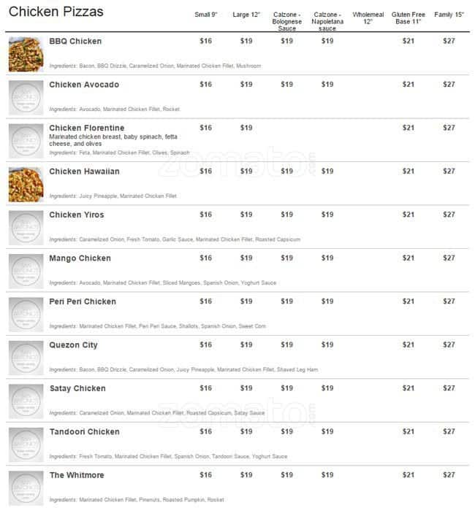Open the BBQ Chicken pizza photo thumbnail

click(26, 53)
